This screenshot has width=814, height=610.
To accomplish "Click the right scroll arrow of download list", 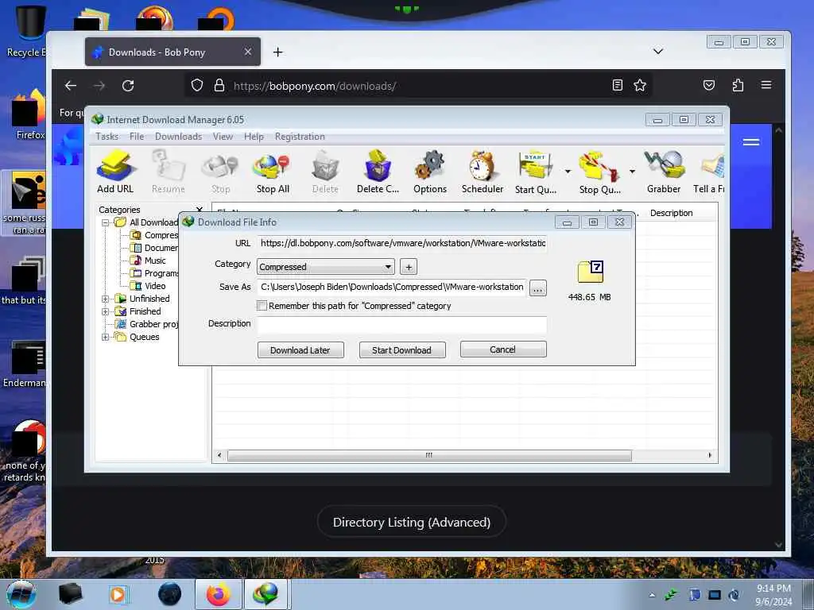I will pyautogui.click(x=710, y=455).
